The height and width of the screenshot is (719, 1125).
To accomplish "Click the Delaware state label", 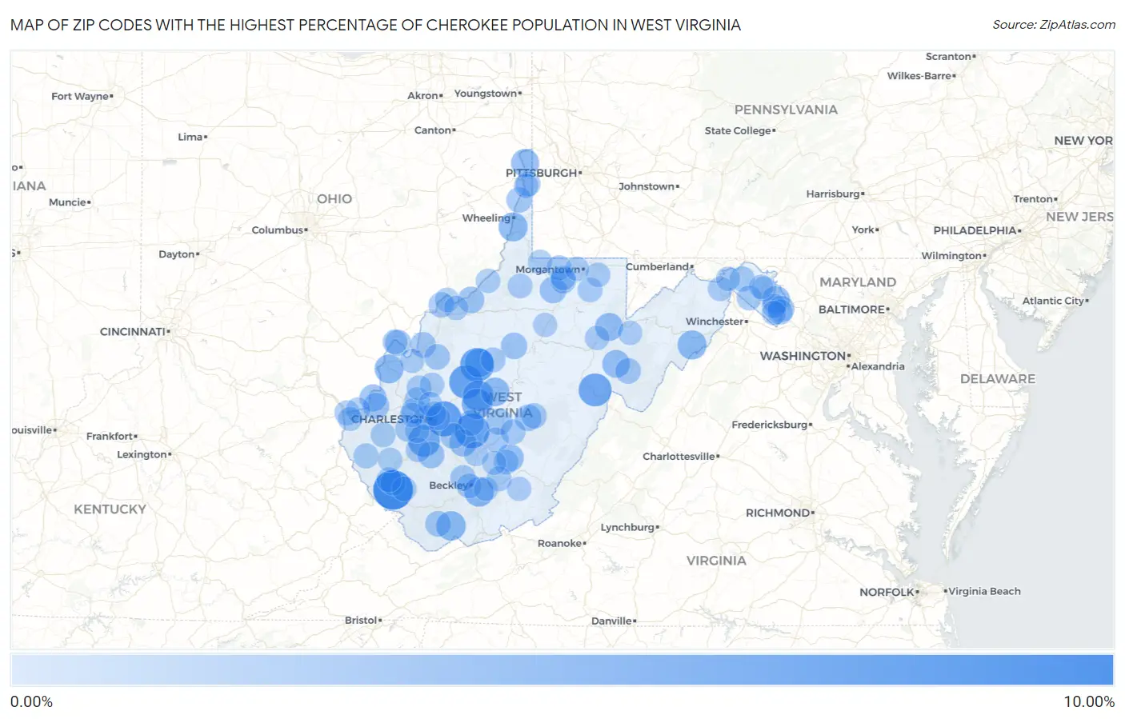I will 998,379.
